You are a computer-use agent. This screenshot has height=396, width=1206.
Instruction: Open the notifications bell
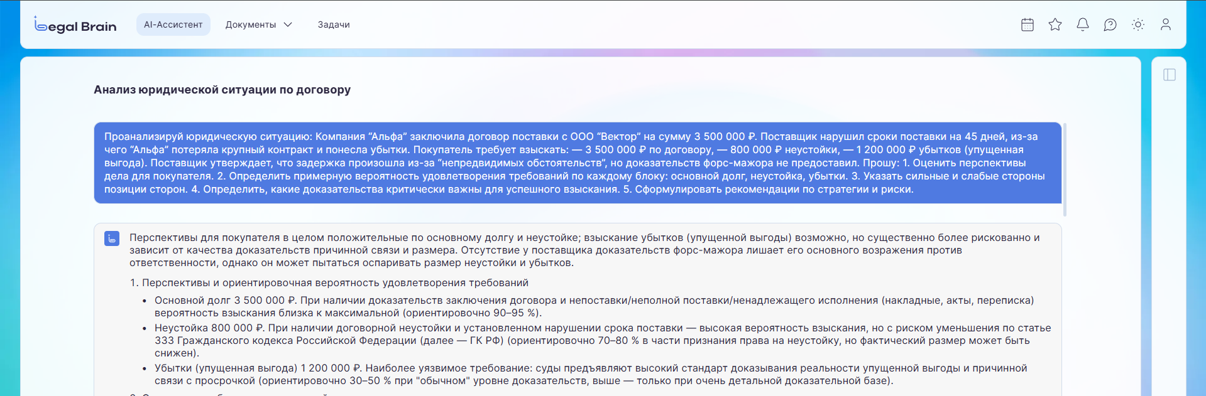click(1083, 24)
